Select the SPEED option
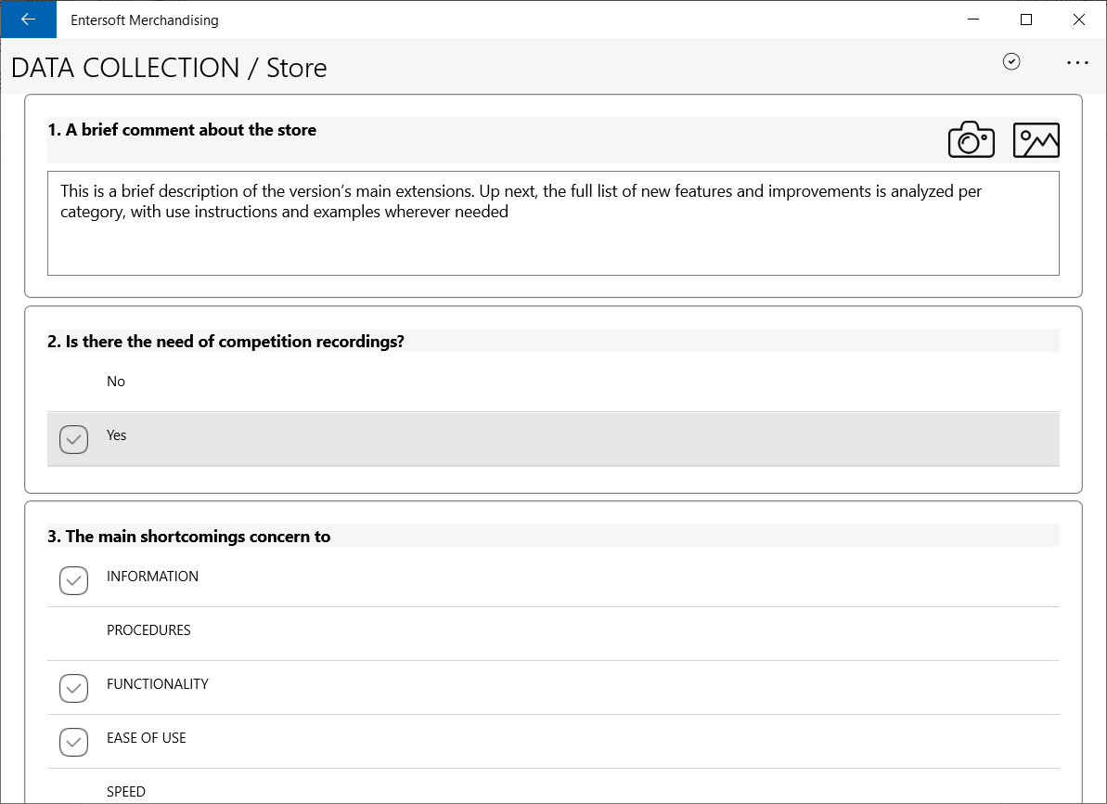 coord(553,790)
